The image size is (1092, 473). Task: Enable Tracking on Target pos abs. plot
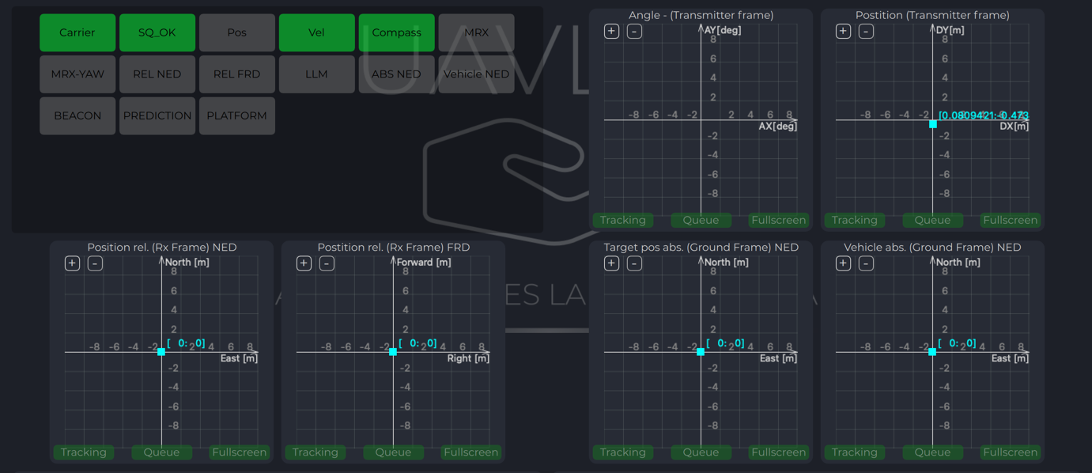623,452
